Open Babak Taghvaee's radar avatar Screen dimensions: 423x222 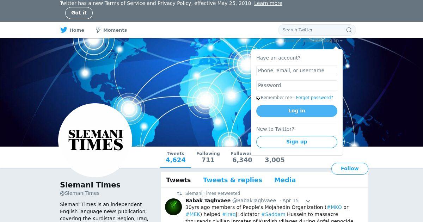tap(173, 207)
